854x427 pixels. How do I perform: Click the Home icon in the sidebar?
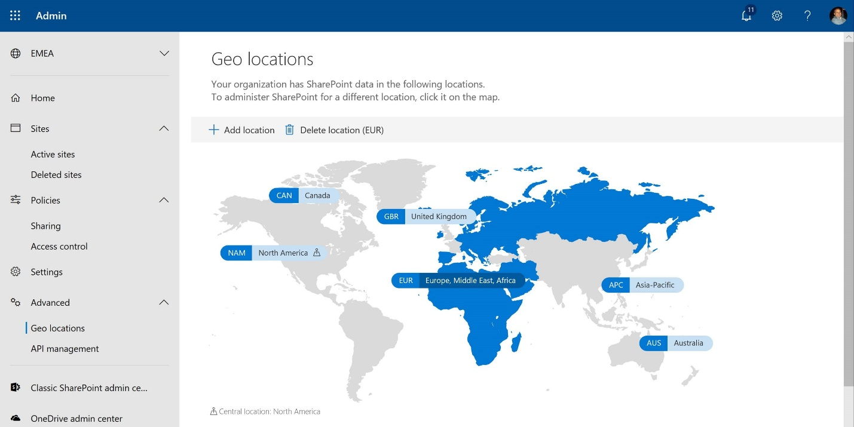(x=16, y=97)
